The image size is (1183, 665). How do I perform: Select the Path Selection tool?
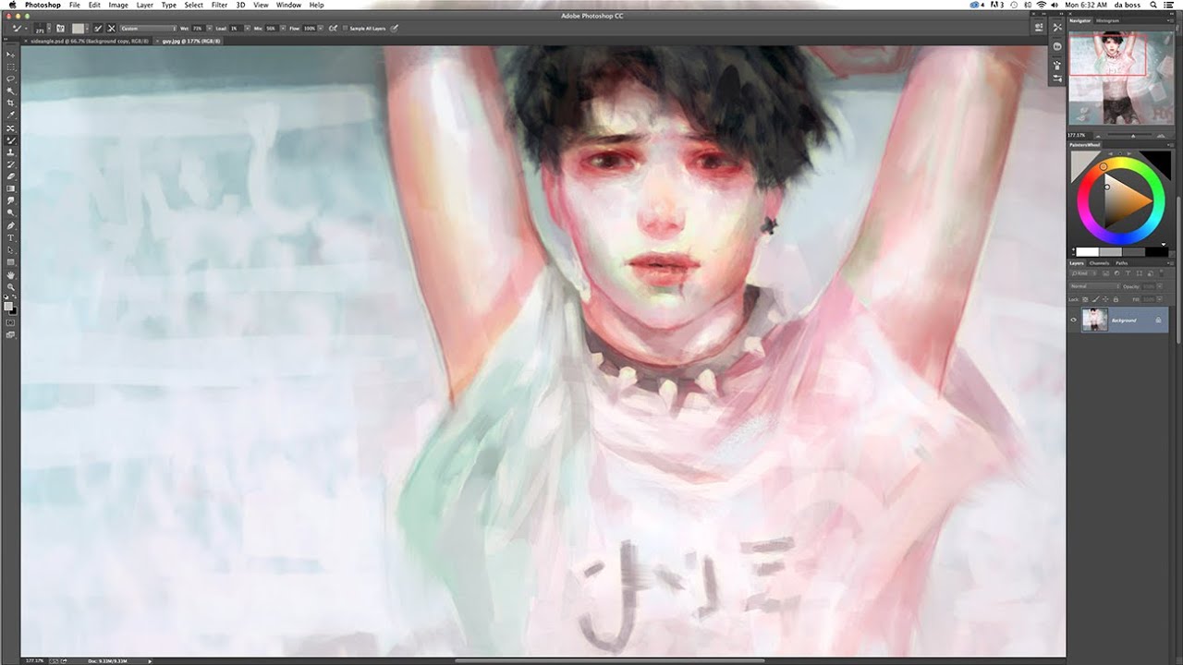pyautogui.click(x=10, y=249)
